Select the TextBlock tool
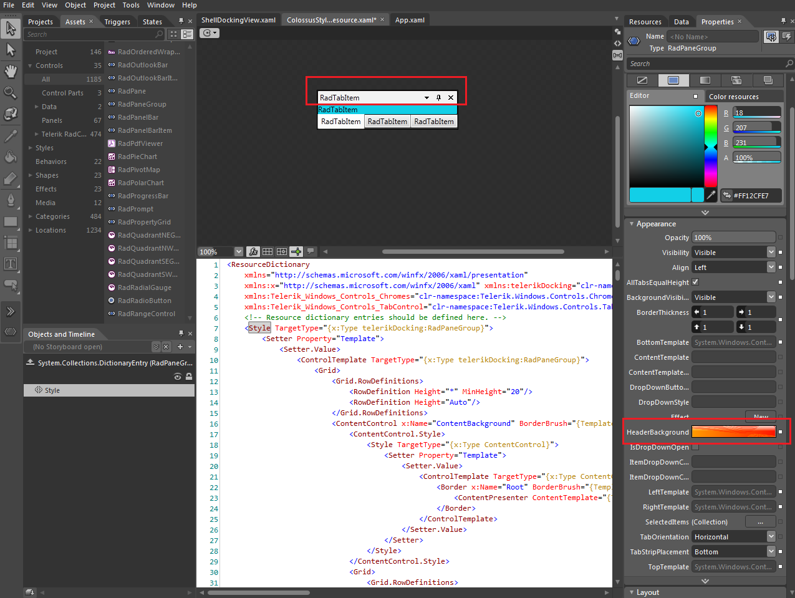Screen dimensions: 795x598 tap(11, 264)
